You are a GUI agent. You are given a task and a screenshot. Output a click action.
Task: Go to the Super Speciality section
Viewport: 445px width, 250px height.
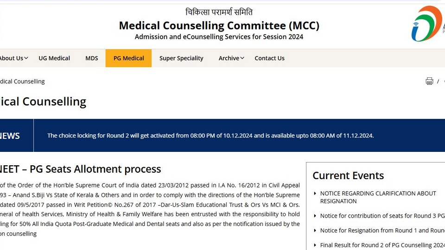(x=181, y=58)
